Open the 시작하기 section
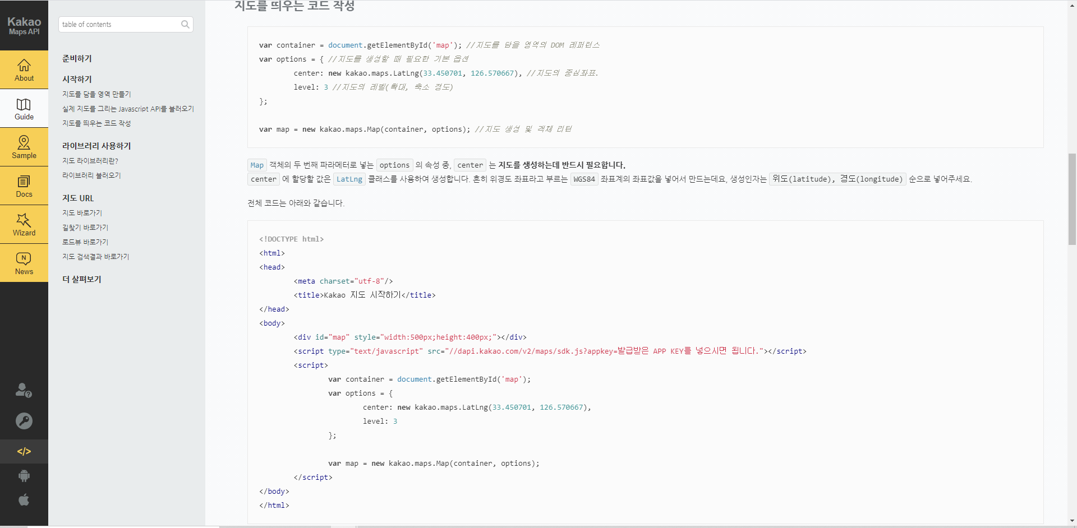 coord(77,79)
